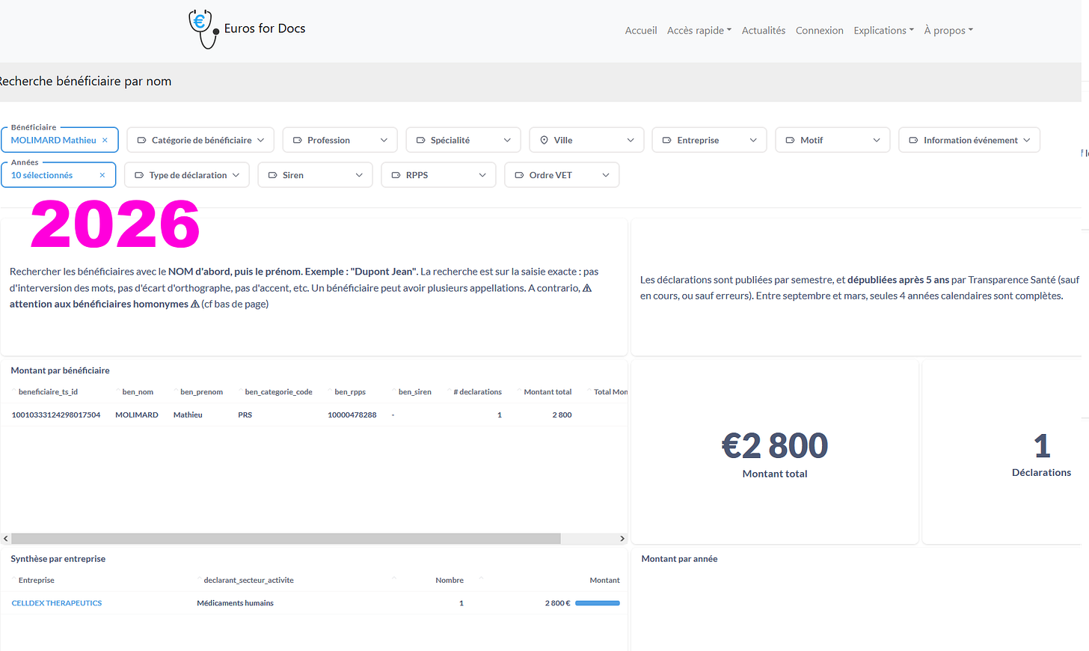
Task: Click the blue amount bar beside 2 800 €
Action: 598,603
